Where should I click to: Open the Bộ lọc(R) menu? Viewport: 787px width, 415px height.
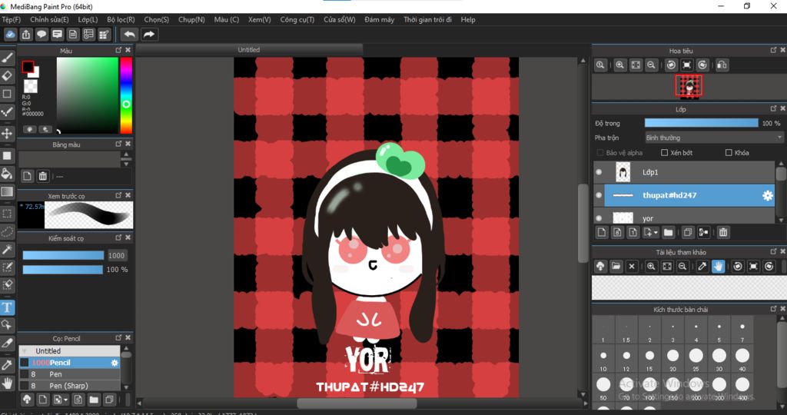click(121, 19)
